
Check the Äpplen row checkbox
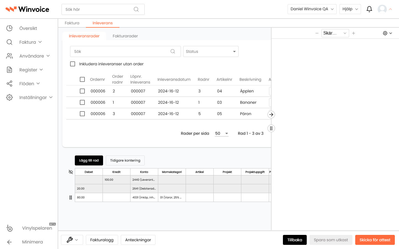(82, 91)
